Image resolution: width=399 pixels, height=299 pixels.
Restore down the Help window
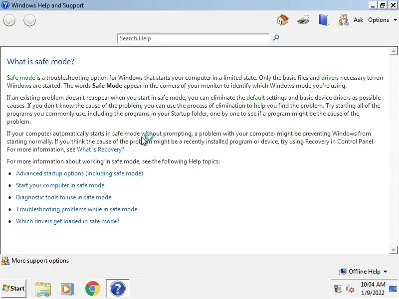(x=383, y=5)
